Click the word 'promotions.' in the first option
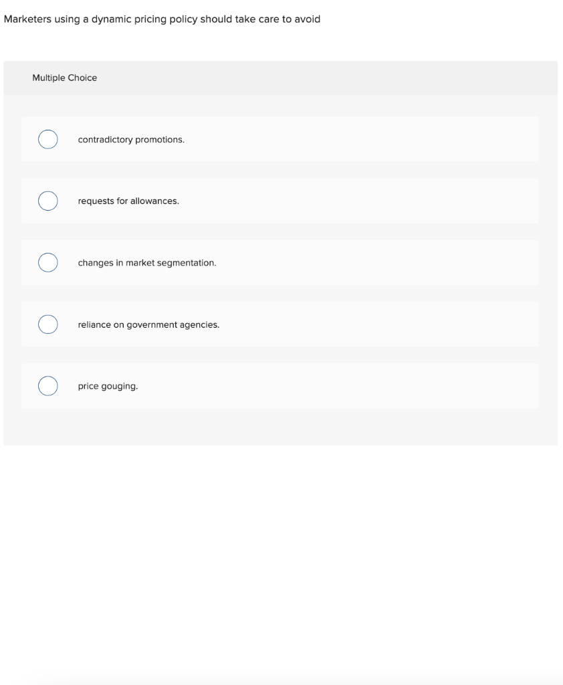This screenshot has width=563, height=685. [160, 140]
